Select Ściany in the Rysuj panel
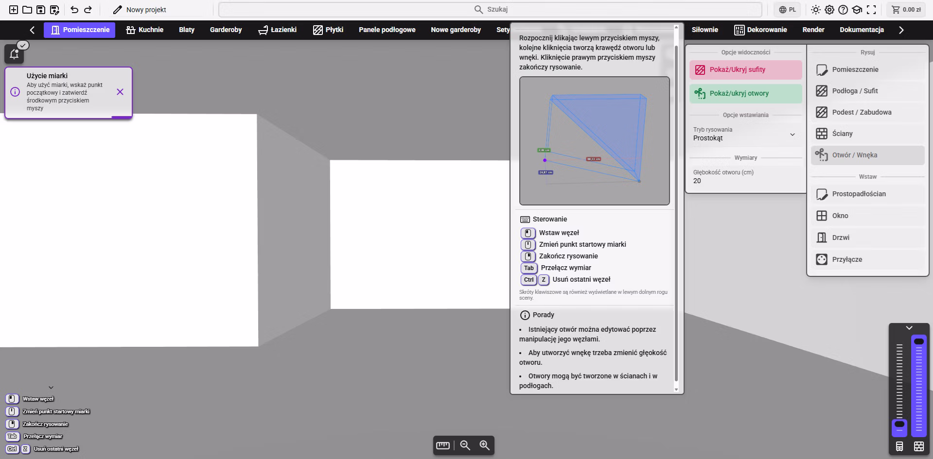This screenshot has height=459, width=933. click(867, 134)
